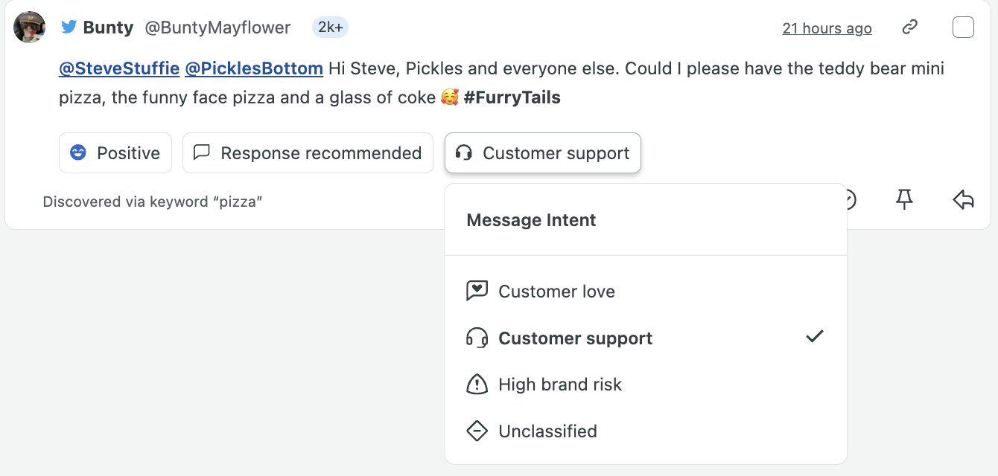The width and height of the screenshot is (998, 476).
Task: Select the checked Customer support option
Action: tap(646, 338)
